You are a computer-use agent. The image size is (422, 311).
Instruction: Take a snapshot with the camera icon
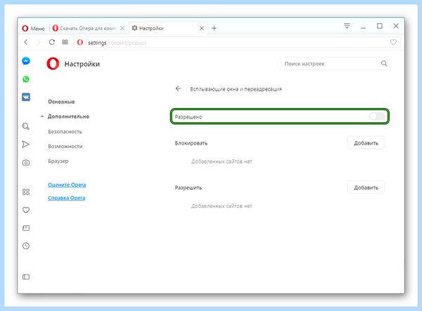click(x=26, y=162)
